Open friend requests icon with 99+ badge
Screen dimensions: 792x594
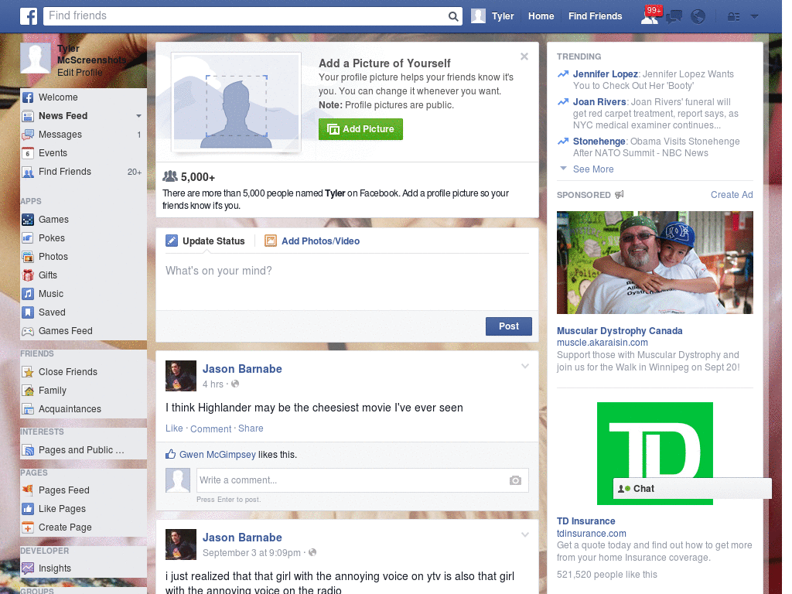651,15
